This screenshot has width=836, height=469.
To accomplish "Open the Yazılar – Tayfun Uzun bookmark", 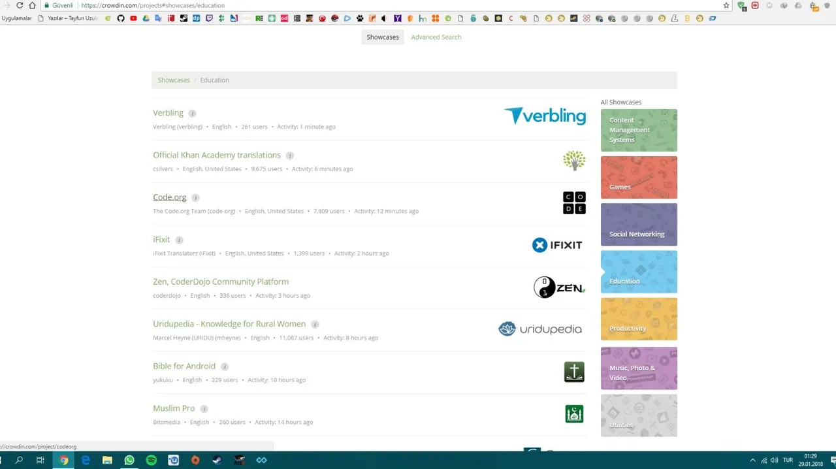I will pos(69,18).
